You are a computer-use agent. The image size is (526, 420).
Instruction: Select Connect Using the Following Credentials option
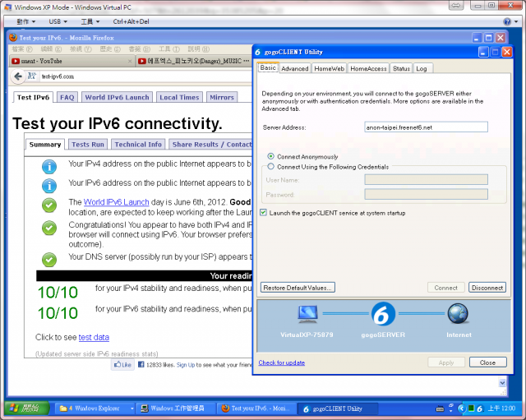coord(270,166)
